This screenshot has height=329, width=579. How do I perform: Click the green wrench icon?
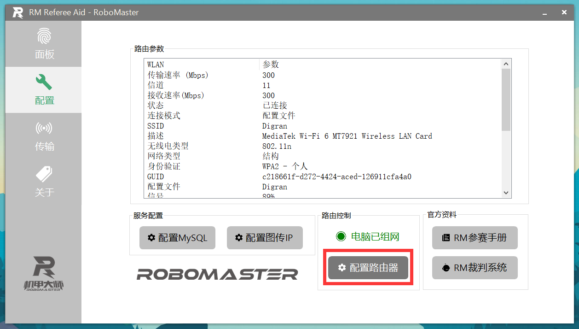pos(44,82)
